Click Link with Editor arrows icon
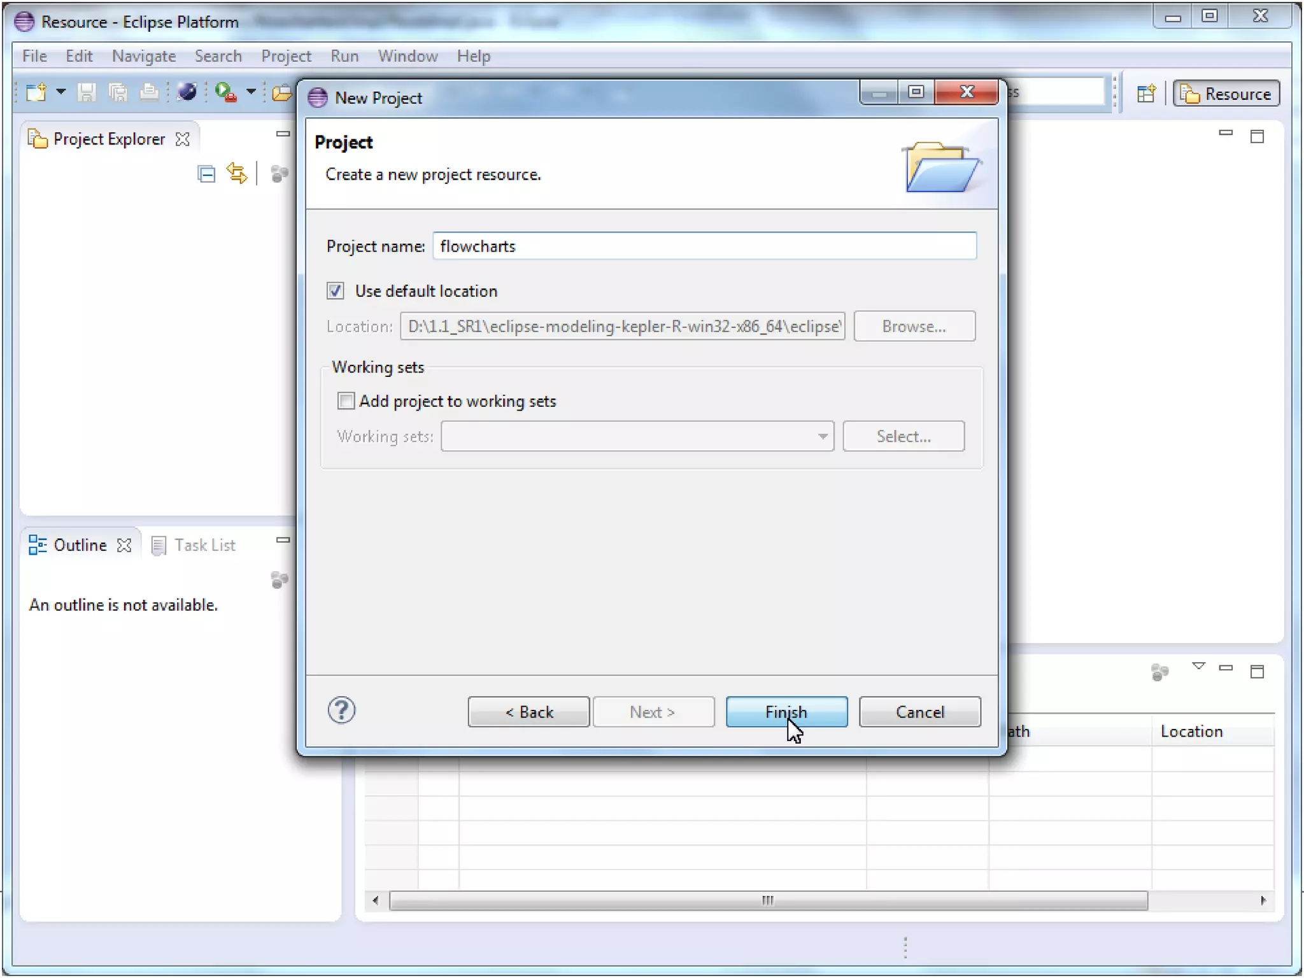Image resolution: width=1304 pixels, height=978 pixels. tap(237, 173)
